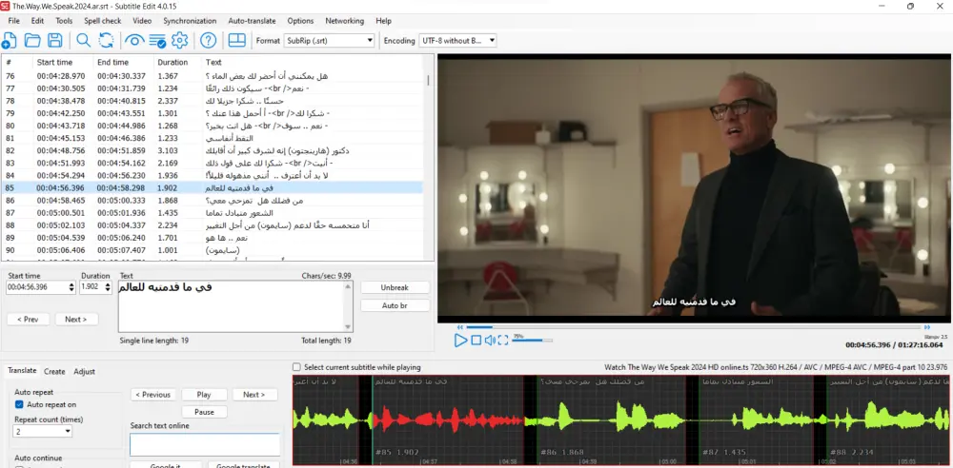Open the Spell check menu
Screen dimensions: 953x468
103,21
